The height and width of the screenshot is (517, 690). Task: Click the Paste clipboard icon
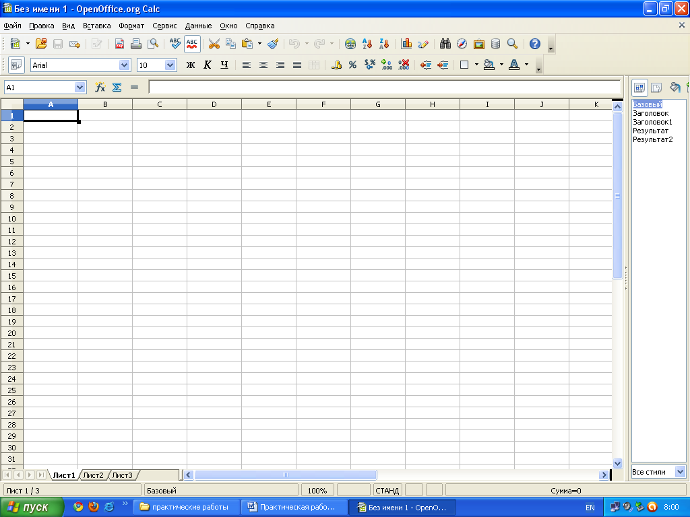pos(247,44)
